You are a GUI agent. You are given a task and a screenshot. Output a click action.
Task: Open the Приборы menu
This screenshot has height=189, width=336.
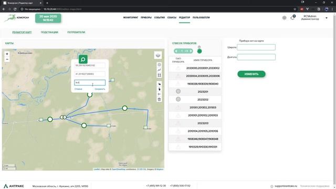point(146,17)
